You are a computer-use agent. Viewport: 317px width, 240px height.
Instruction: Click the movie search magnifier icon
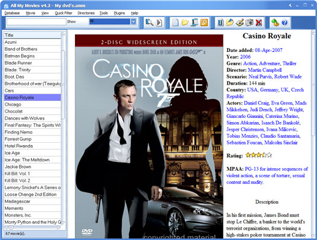coord(150,22)
